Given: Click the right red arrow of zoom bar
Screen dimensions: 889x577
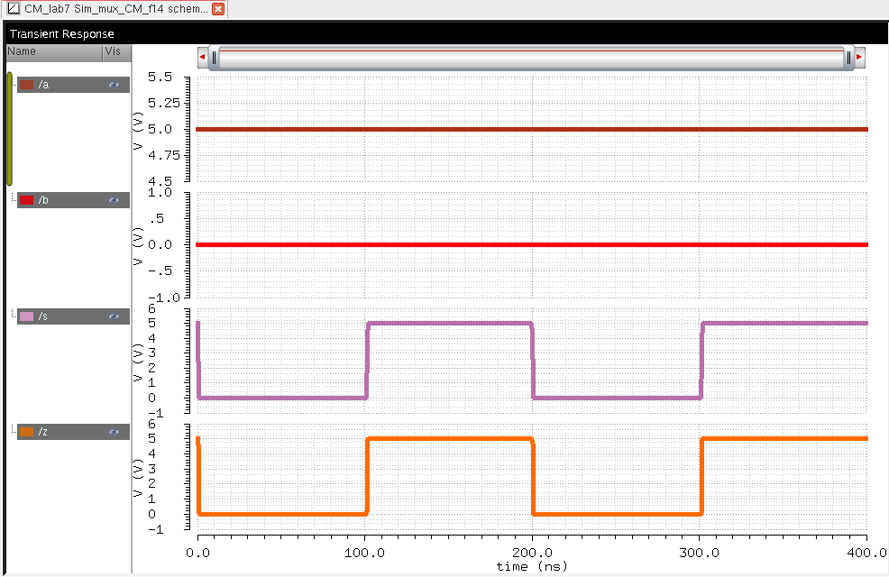Looking at the screenshot, I should click(859, 57).
